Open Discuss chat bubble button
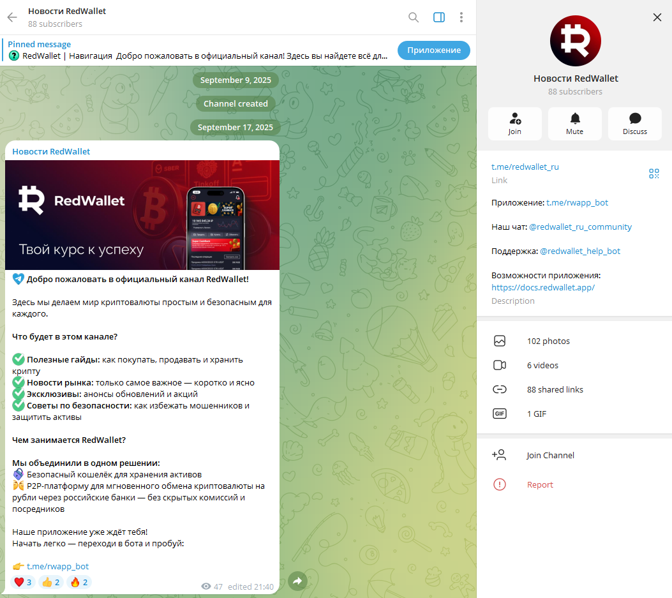The height and width of the screenshot is (598, 672). (635, 124)
